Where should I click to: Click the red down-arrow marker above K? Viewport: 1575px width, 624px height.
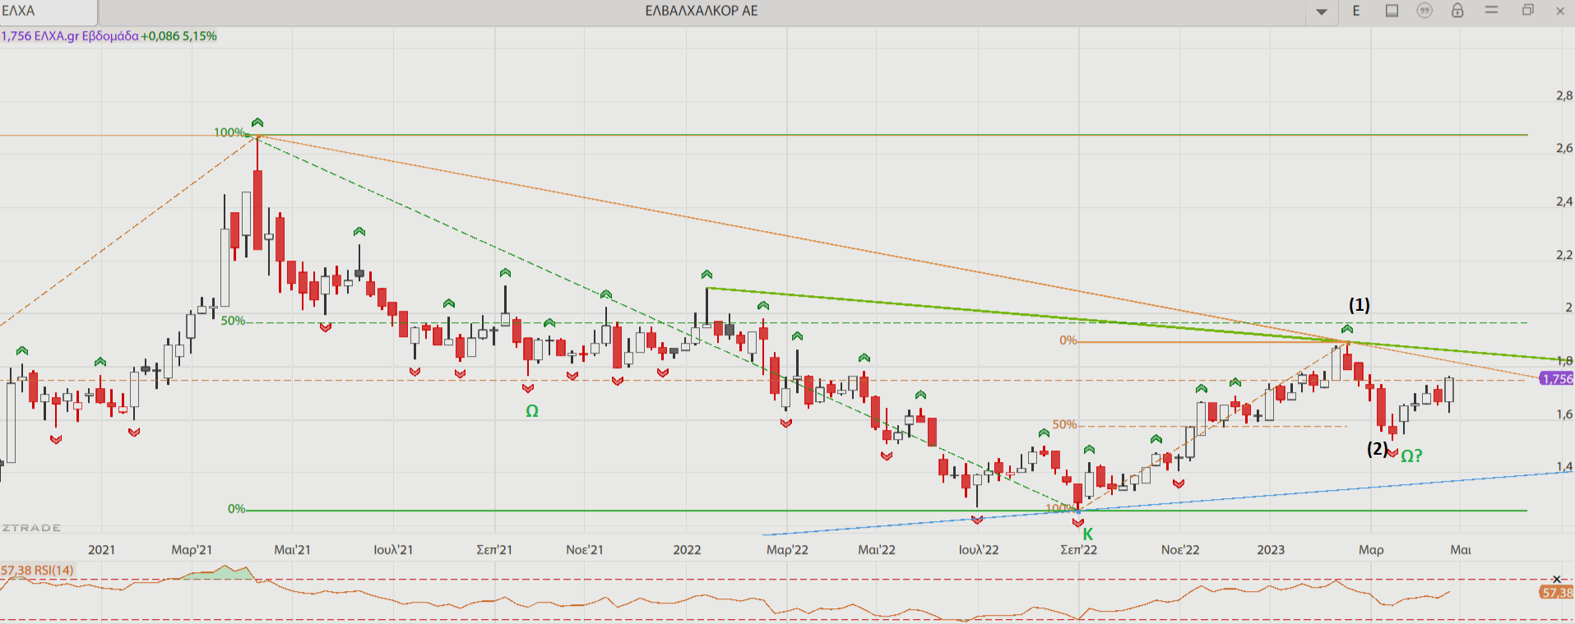(x=1078, y=523)
